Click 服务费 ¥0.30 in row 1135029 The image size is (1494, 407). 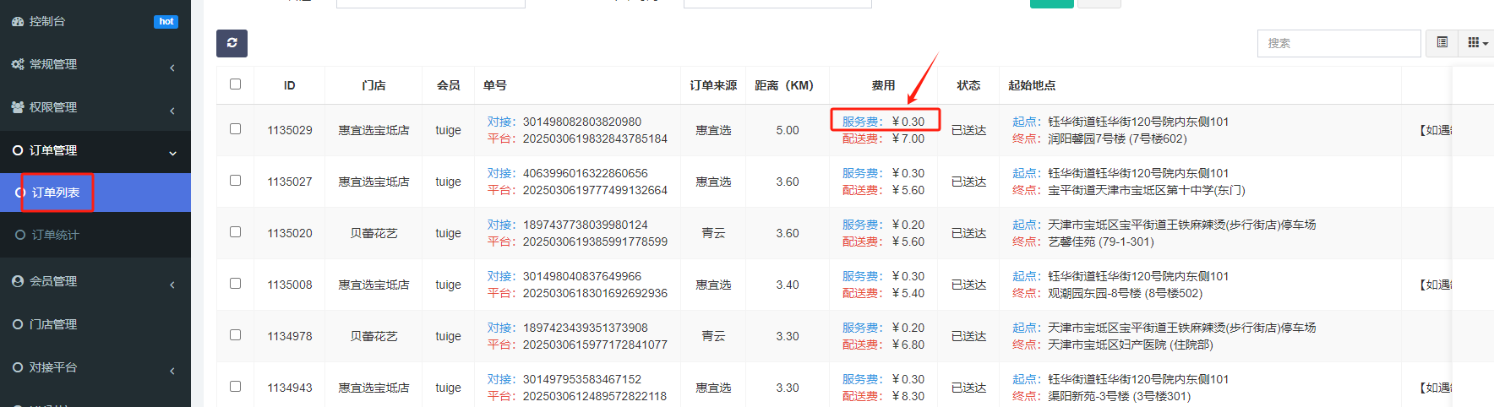883,122
